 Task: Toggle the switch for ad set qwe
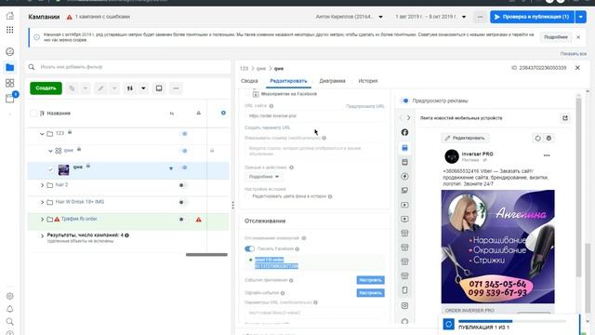183,151
